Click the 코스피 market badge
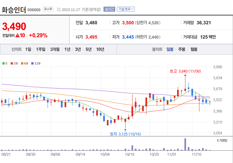The height and width of the screenshot is (163, 233). pos(48,9)
